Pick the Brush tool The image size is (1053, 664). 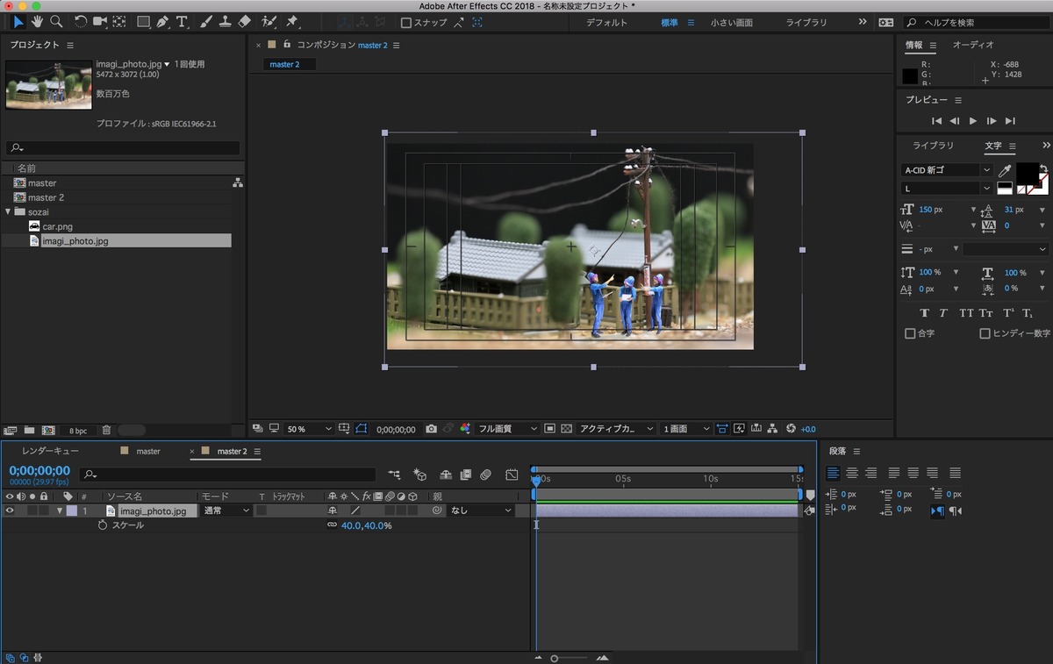click(x=204, y=22)
